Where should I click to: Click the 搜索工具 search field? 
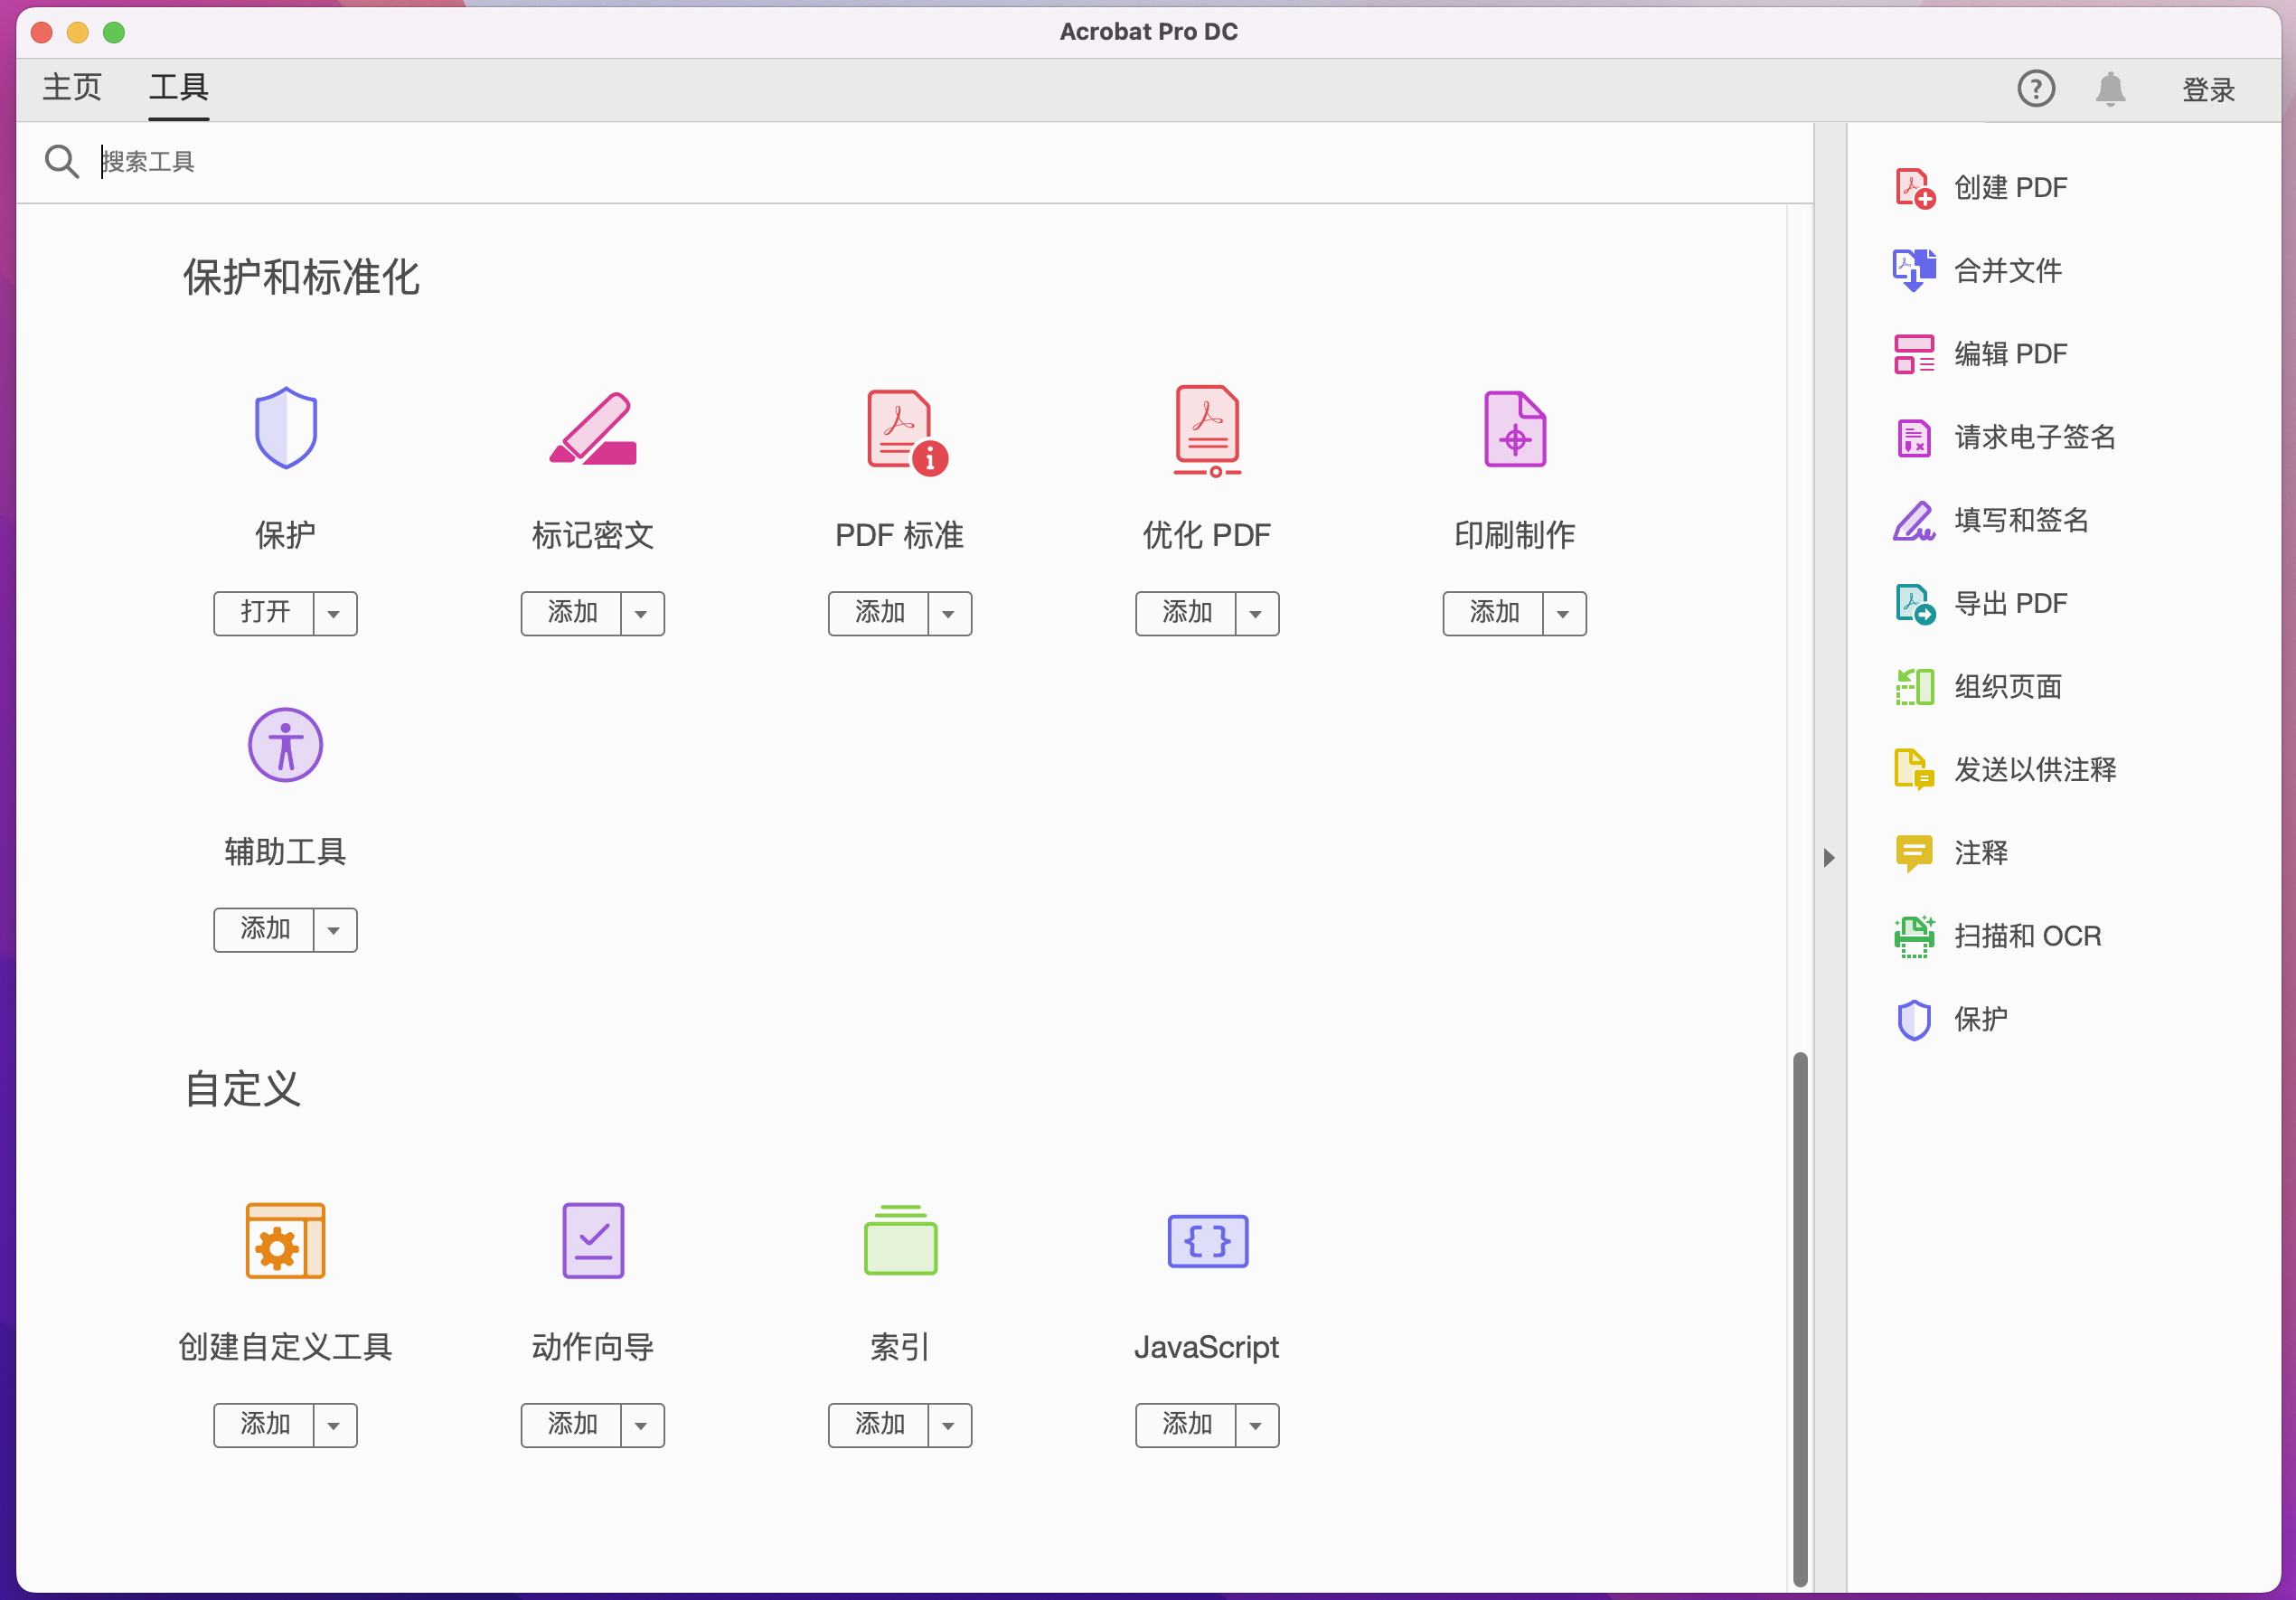[x=400, y=161]
